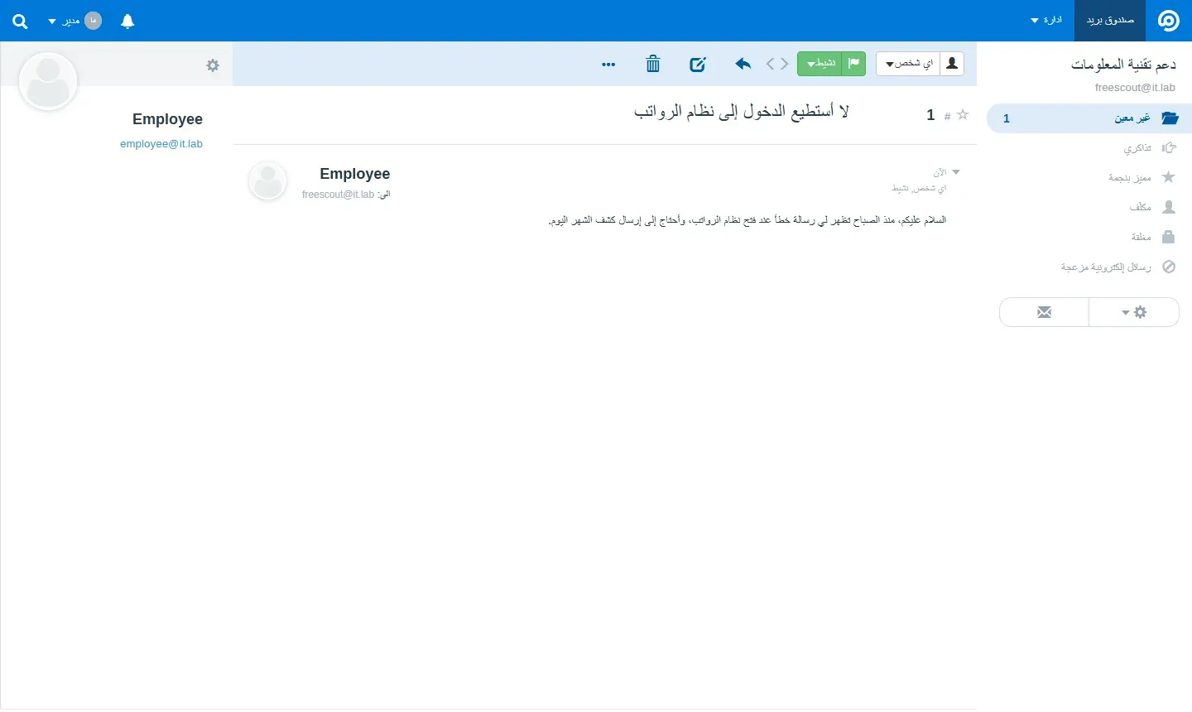Open the مدير user menu
Screen dimensions: 1192x712
(74, 21)
